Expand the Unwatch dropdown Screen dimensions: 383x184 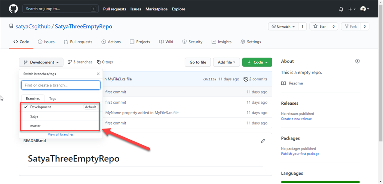(x=283, y=27)
